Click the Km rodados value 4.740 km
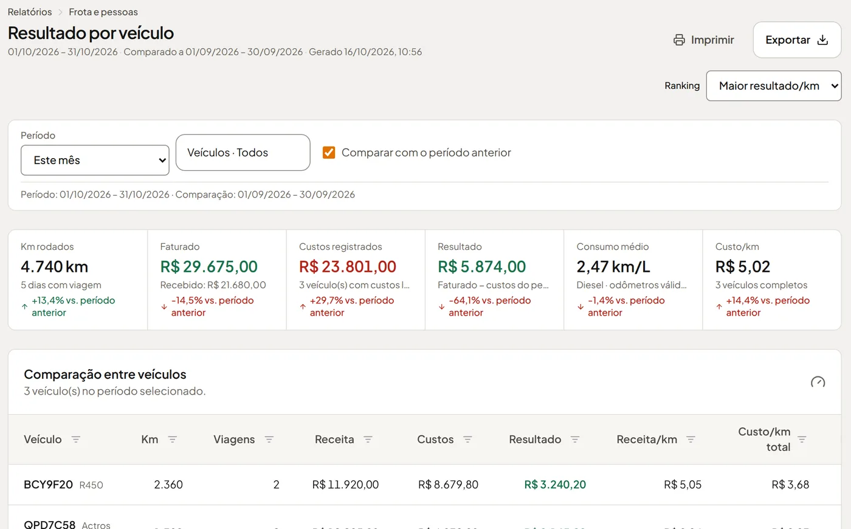The width and height of the screenshot is (851, 529). pyautogui.click(x=55, y=266)
